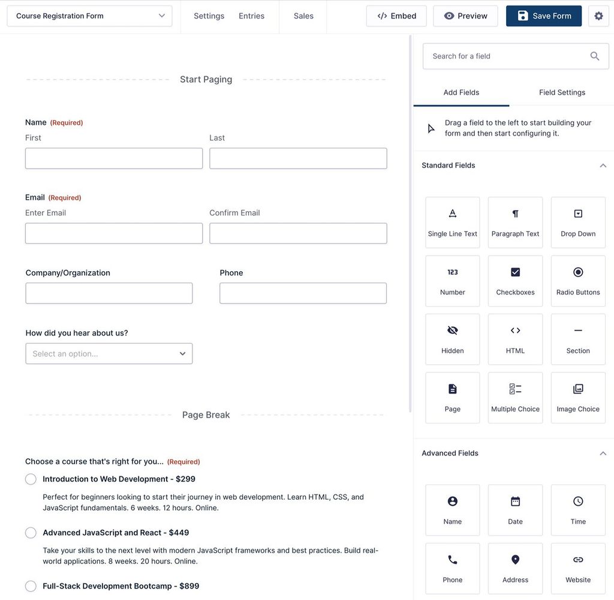Collapse the Advanced Fields section

(x=603, y=453)
